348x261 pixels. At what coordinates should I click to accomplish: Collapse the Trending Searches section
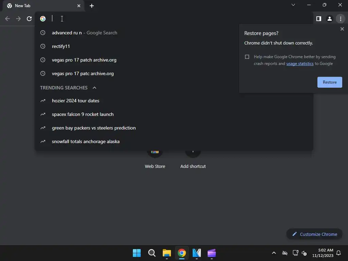(94, 88)
